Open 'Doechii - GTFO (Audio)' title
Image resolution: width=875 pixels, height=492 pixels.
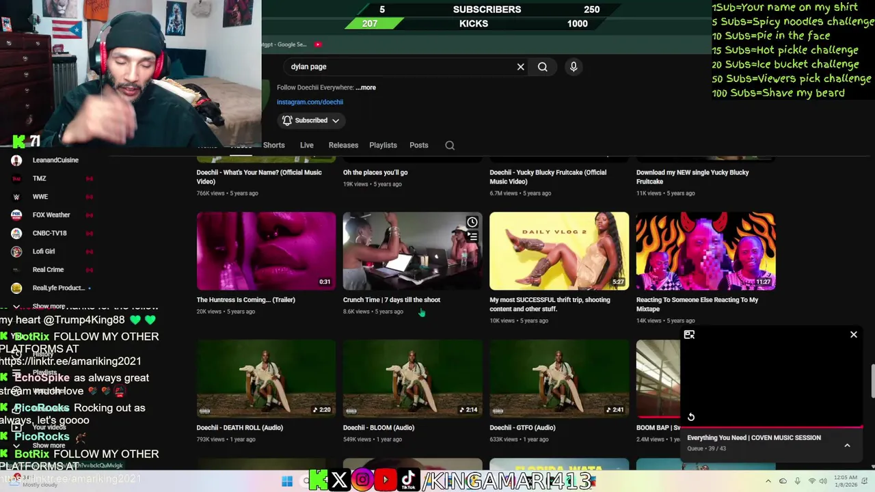pyautogui.click(x=522, y=428)
